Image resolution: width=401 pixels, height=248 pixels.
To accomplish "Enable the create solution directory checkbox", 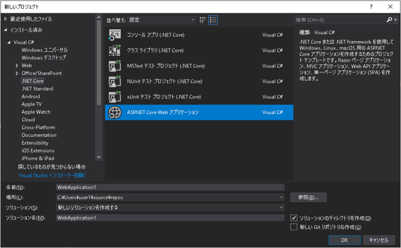I will [x=294, y=218].
